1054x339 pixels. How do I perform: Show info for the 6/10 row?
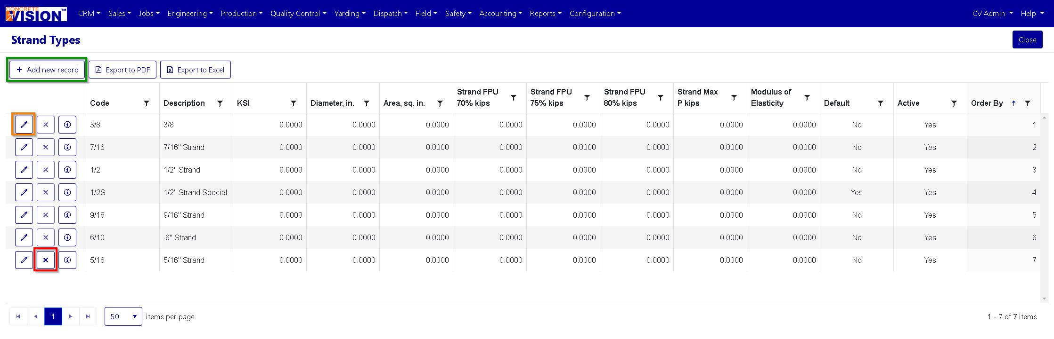67,237
